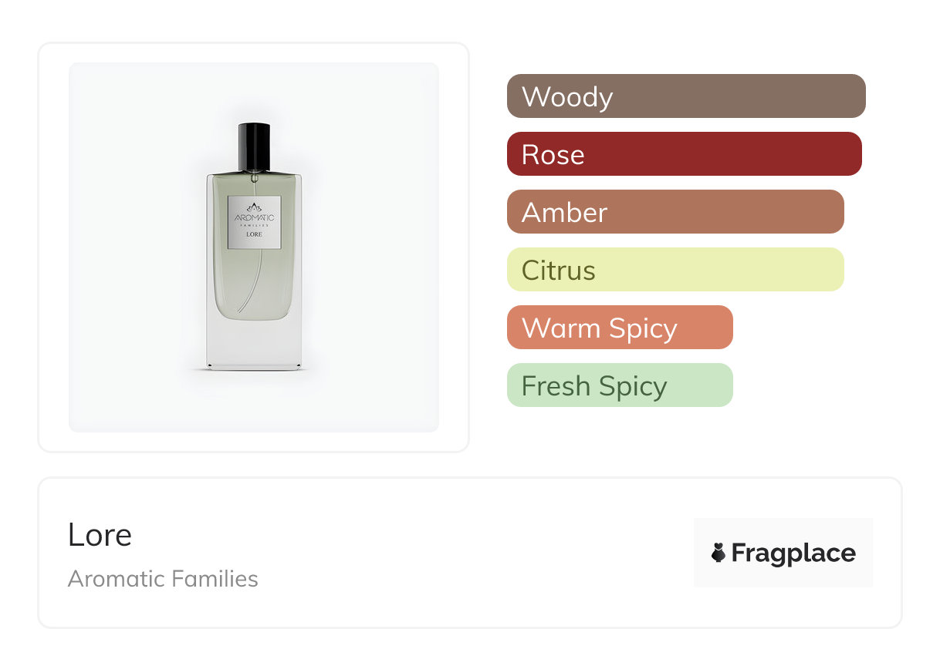Click the clear glass base of bottle
Image resolution: width=940 pixels, height=666 pixels.
pos(254,345)
